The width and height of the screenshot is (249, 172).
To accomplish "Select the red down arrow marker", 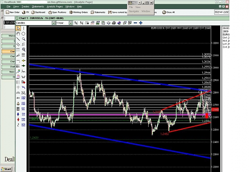I will click(x=18, y=119).
